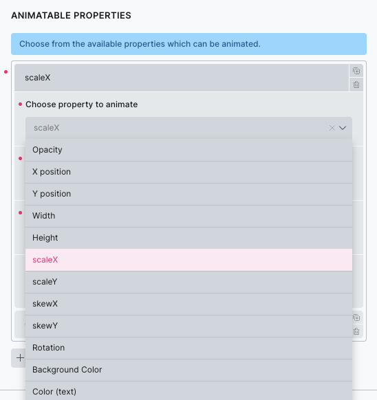Pick Background Color option
Screen dimensions: 377x400
[x=188, y=370]
